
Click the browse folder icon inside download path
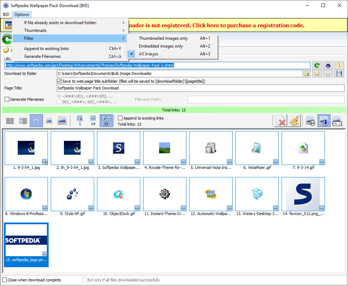(306, 73)
